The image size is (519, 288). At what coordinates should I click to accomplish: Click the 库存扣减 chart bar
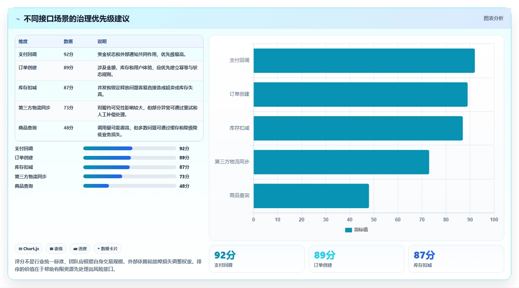358,128
